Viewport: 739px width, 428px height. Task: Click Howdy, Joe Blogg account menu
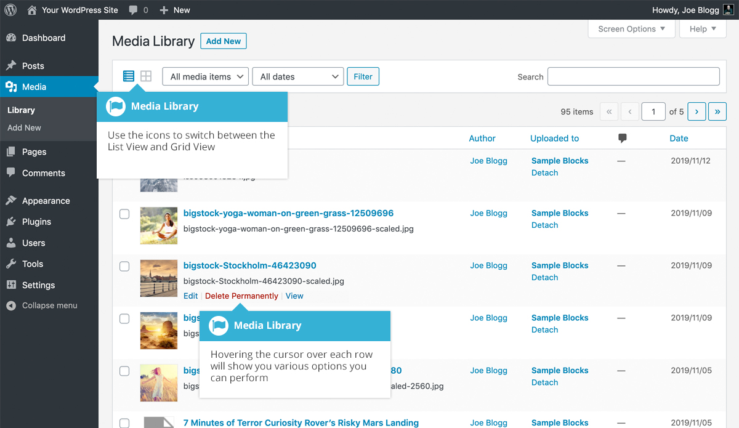click(x=693, y=10)
